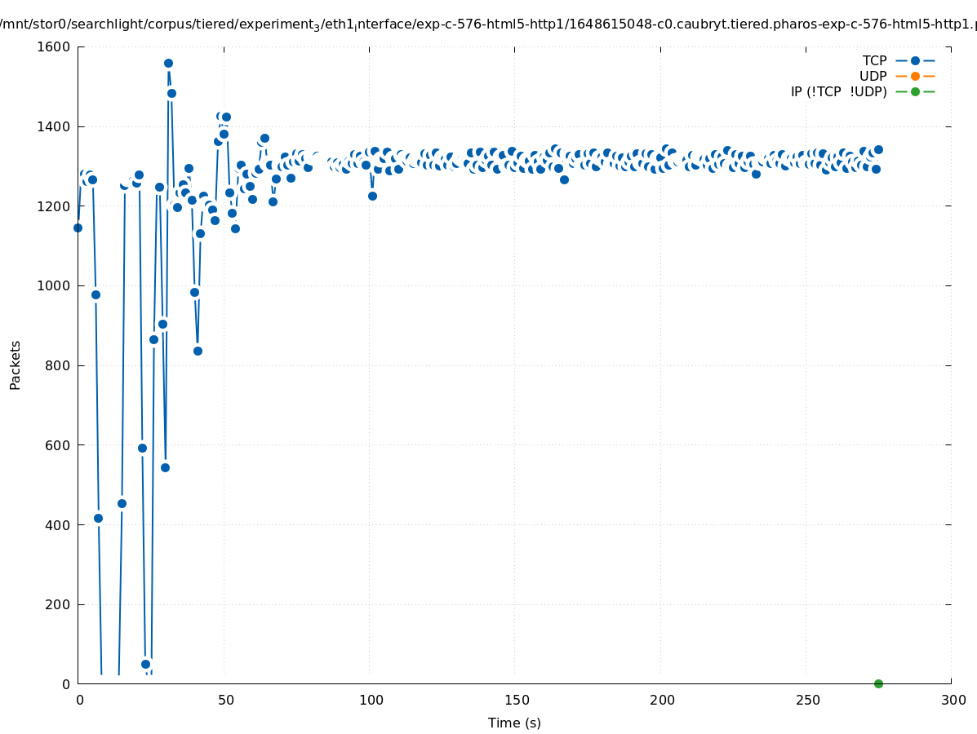
Task: Select the TCP point near 420 packets
Action: [x=98, y=518]
